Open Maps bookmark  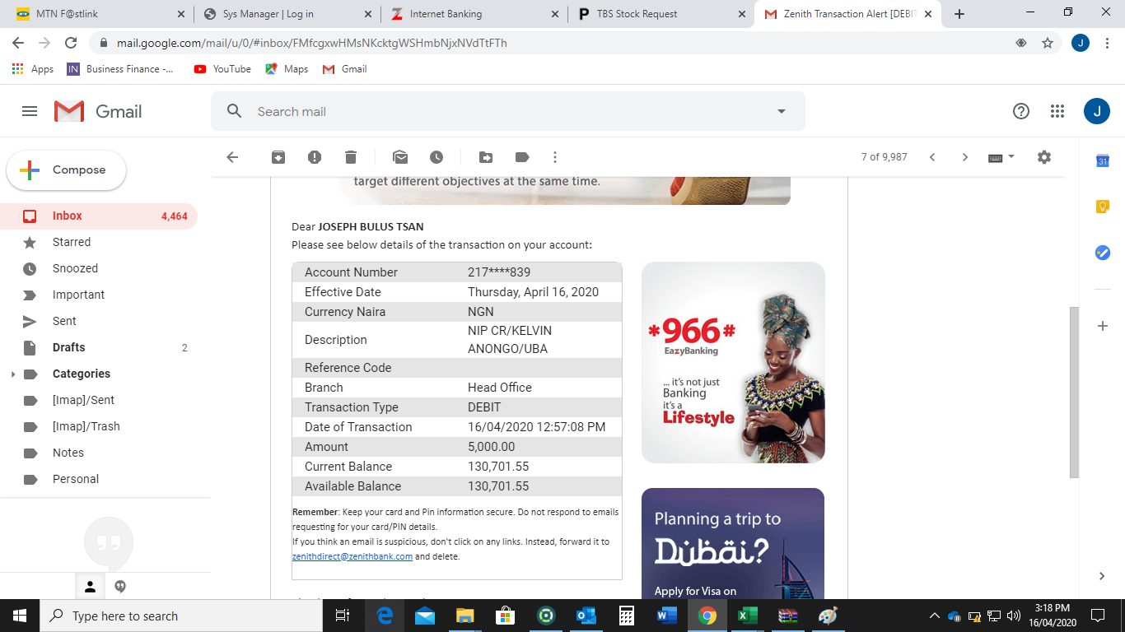(x=287, y=69)
